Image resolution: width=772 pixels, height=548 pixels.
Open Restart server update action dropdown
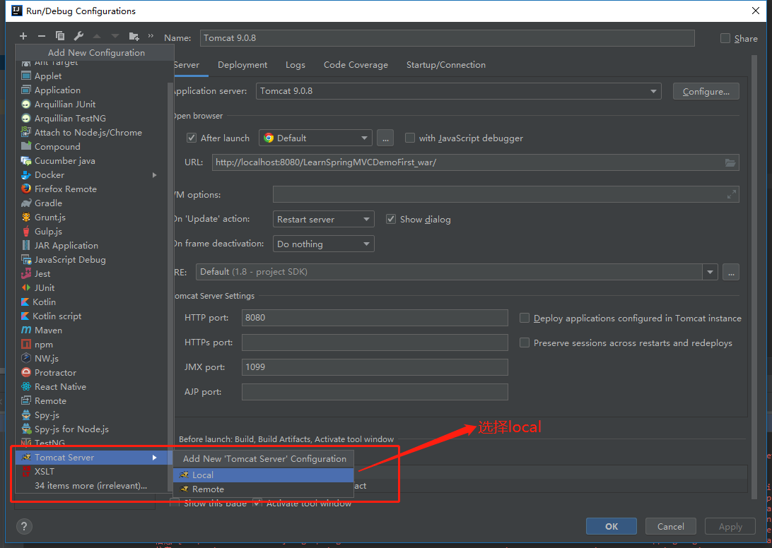324,220
